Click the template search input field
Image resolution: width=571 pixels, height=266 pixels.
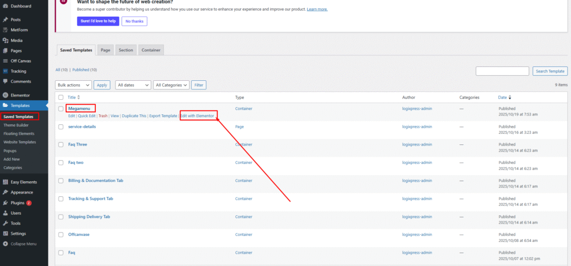502,71
